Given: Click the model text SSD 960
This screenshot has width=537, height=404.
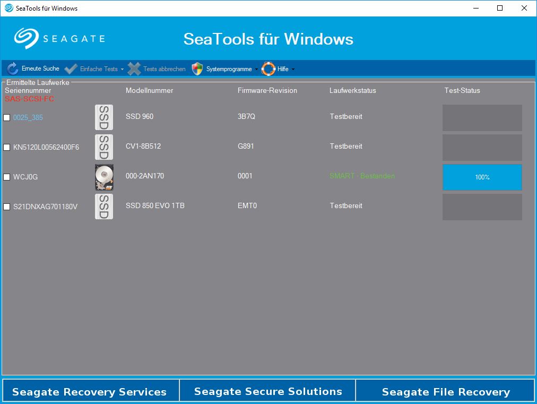Looking at the screenshot, I should pyautogui.click(x=140, y=116).
